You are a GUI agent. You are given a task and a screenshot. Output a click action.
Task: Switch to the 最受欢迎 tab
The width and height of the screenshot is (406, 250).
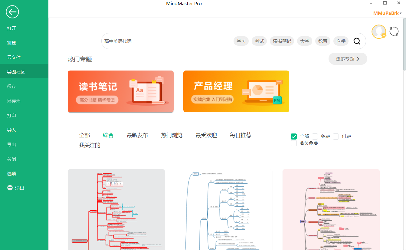pos(206,135)
